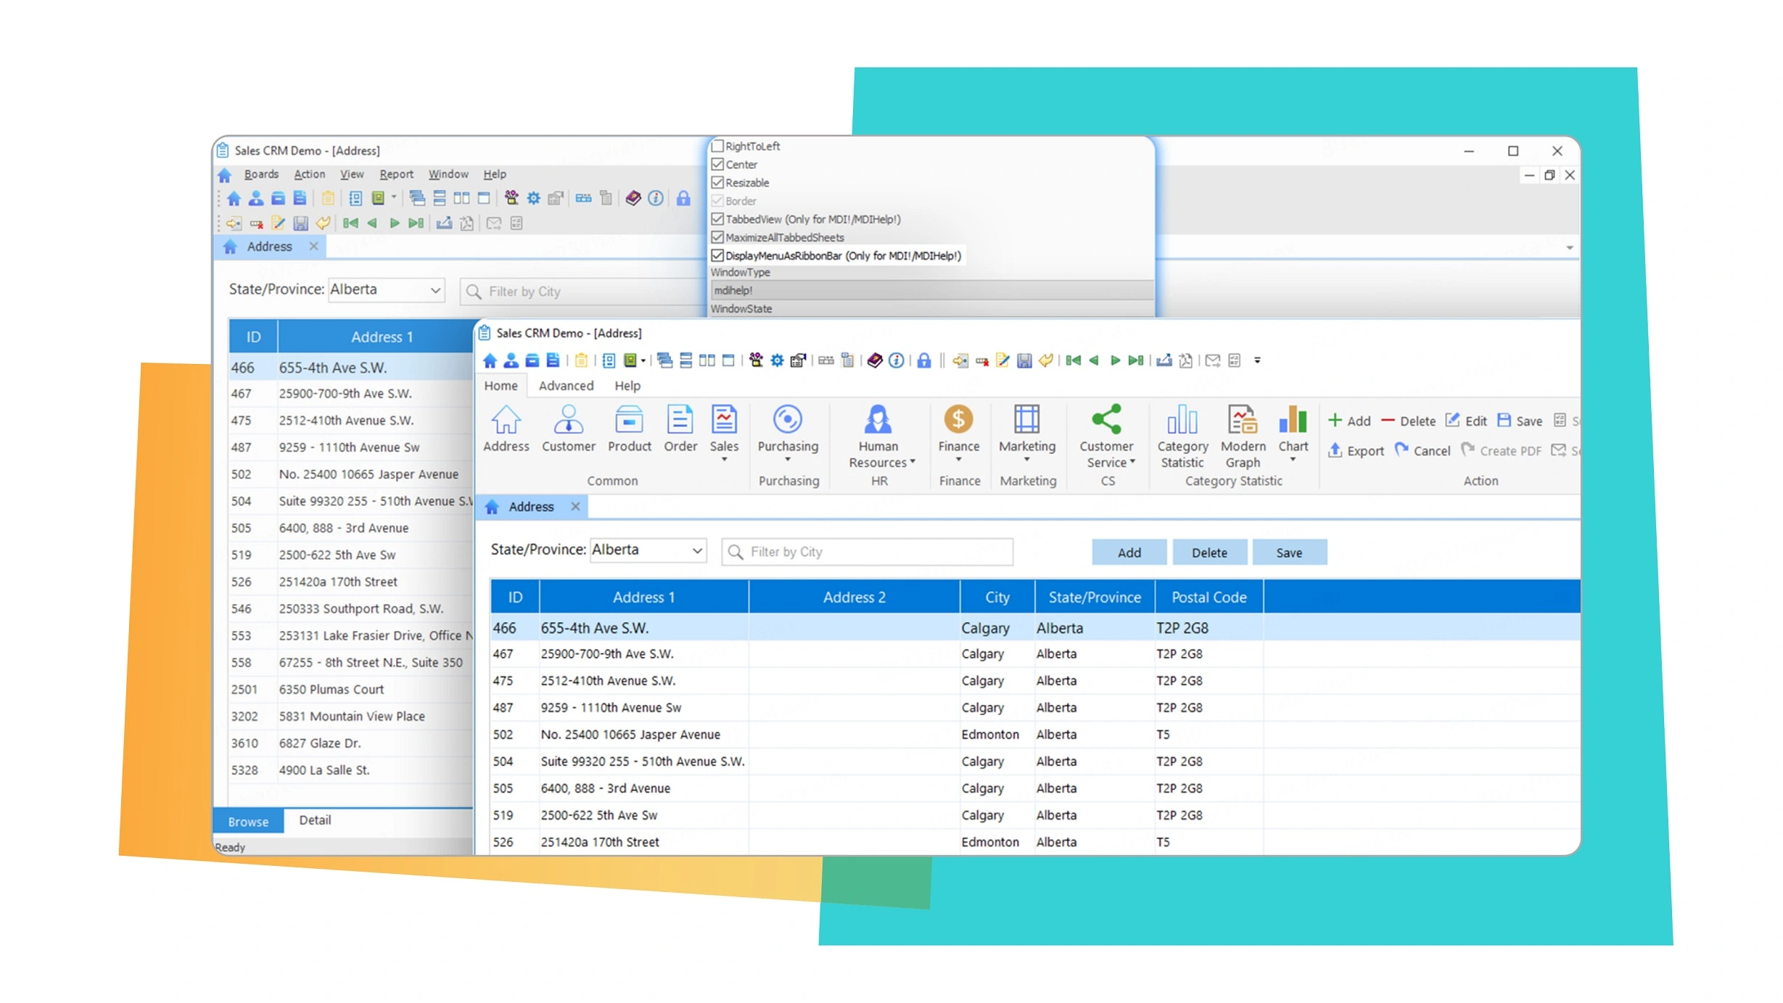Open the Order ribbon icon
1783x1003 pixels.
(x=680, y=429)
